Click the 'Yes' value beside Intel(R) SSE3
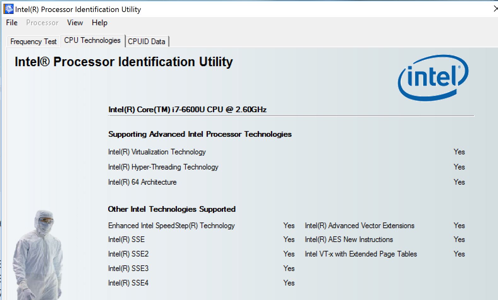 tap(289, 268)
